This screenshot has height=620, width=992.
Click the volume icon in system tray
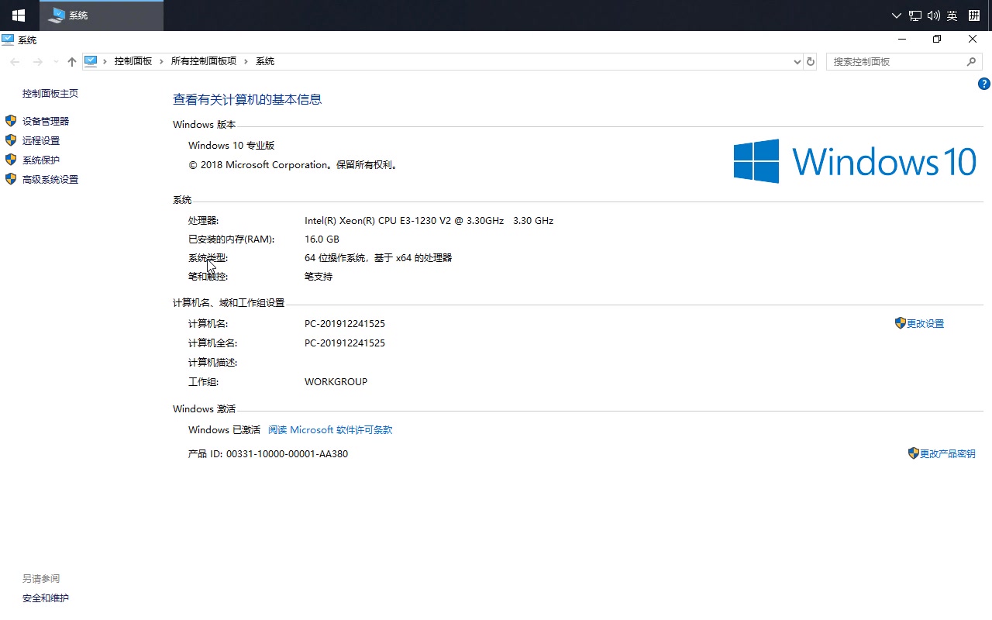933,15
